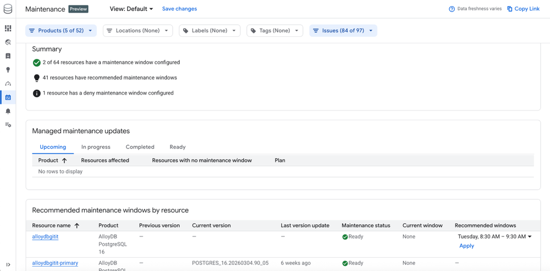Click the info icon for deny maintenance window
Viewport: 550px width, 271px height.
[36, 93]
